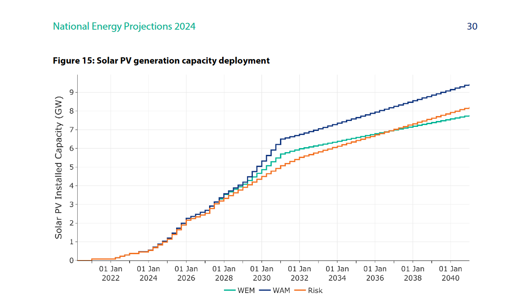
Task: Click the y-axis value 6
Action: click(72, 149)
